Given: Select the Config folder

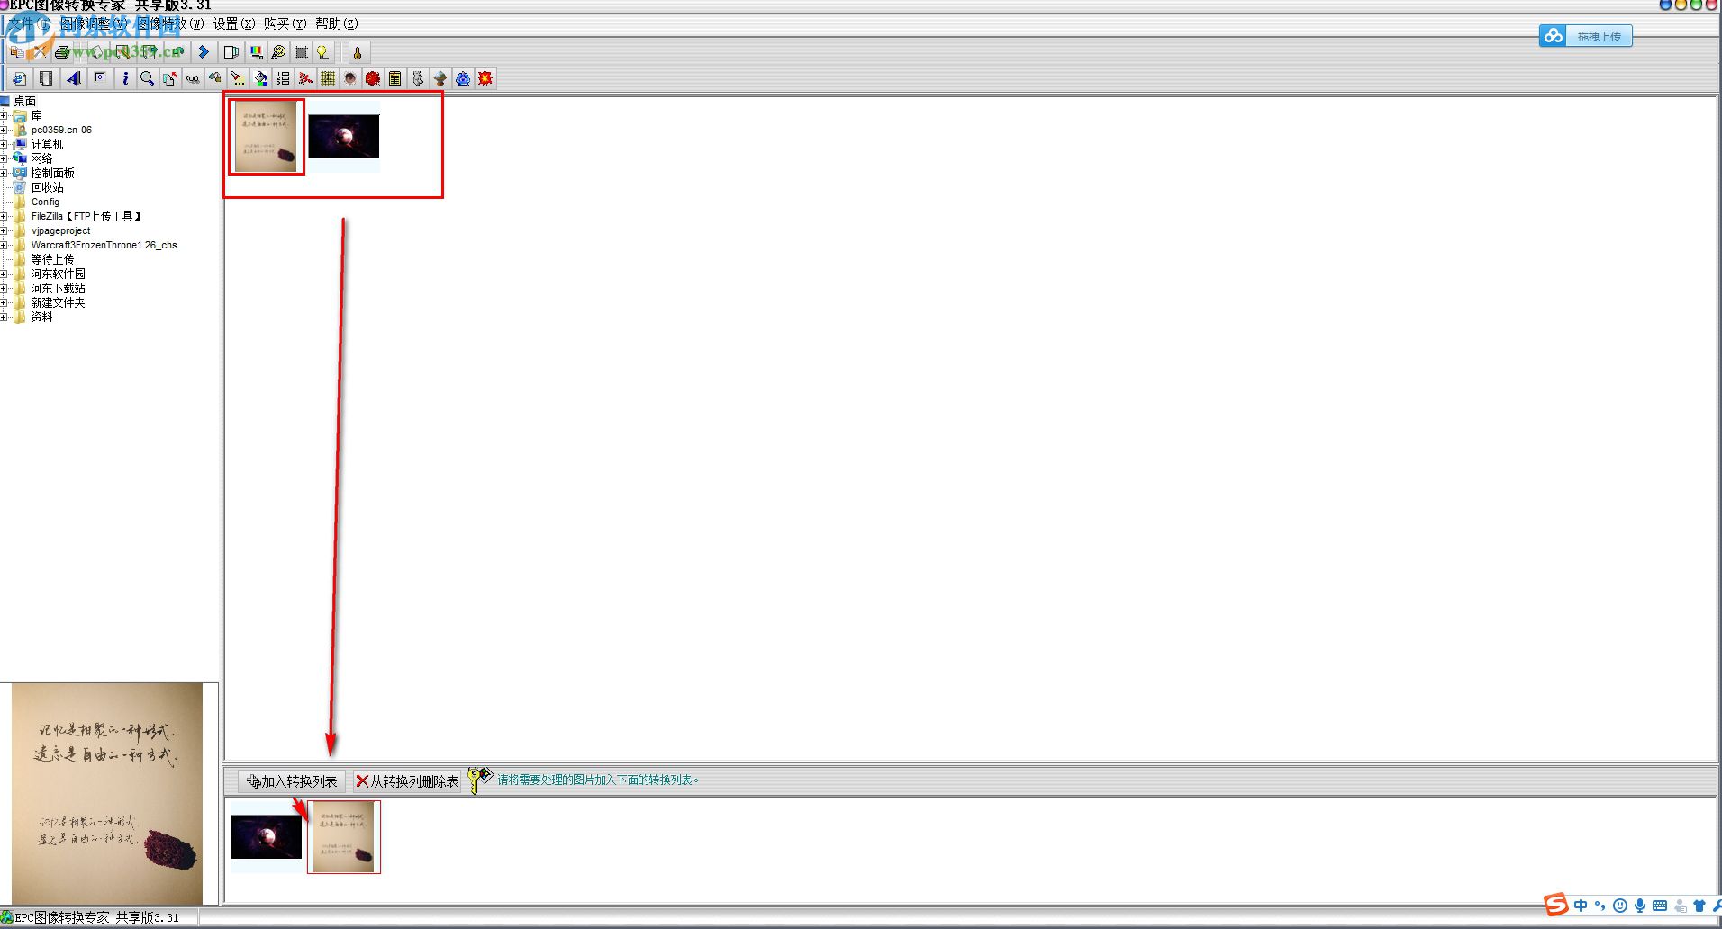Looking at the screenshot, I should (x=45, y=202).
